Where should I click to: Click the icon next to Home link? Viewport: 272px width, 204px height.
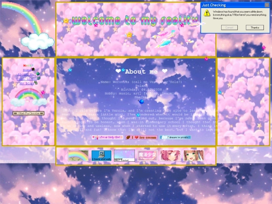pos(33,69)
